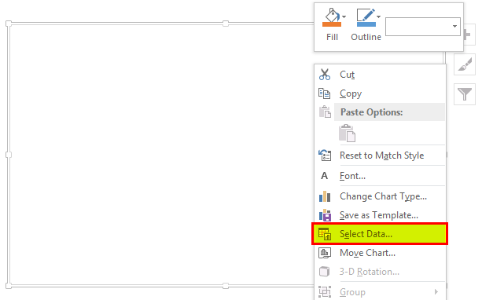Click the Reset to Match Style icon
This screenshot has width=482, height=300.
coord(325,155)
